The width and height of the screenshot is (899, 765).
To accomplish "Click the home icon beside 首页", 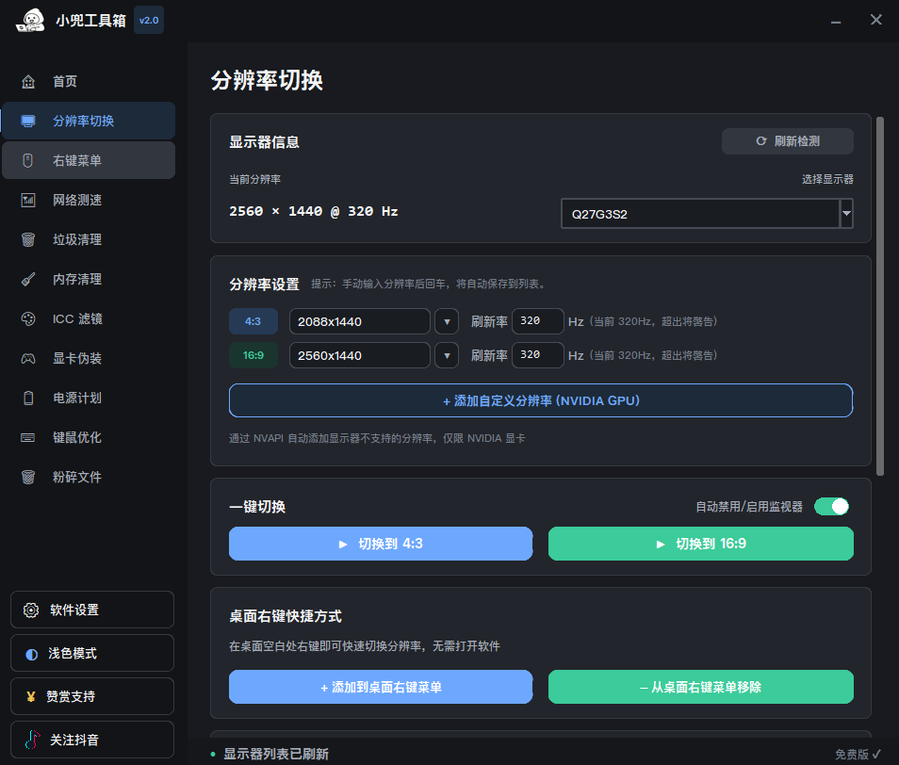I will (x=28, y=81).
